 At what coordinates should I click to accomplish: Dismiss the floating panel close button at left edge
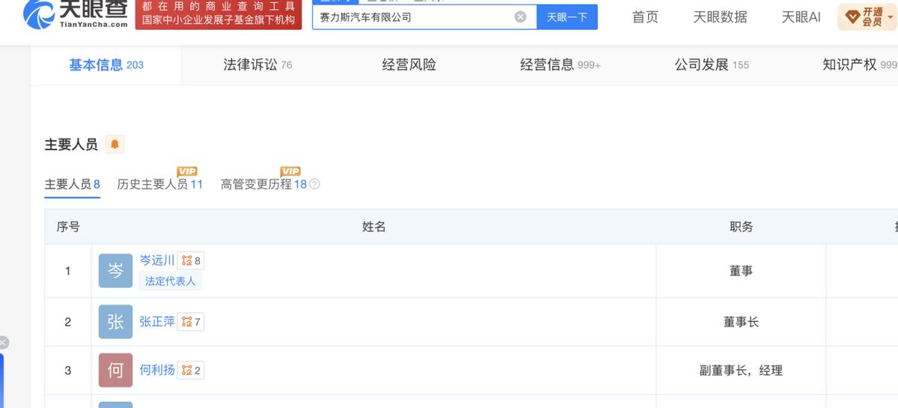tap(3, 343)
